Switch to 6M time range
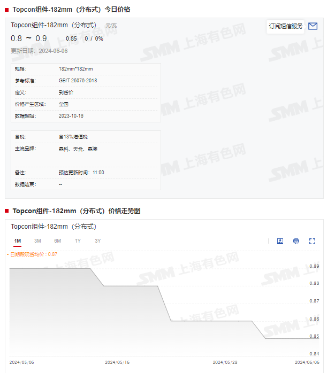 tap(57, 241)
